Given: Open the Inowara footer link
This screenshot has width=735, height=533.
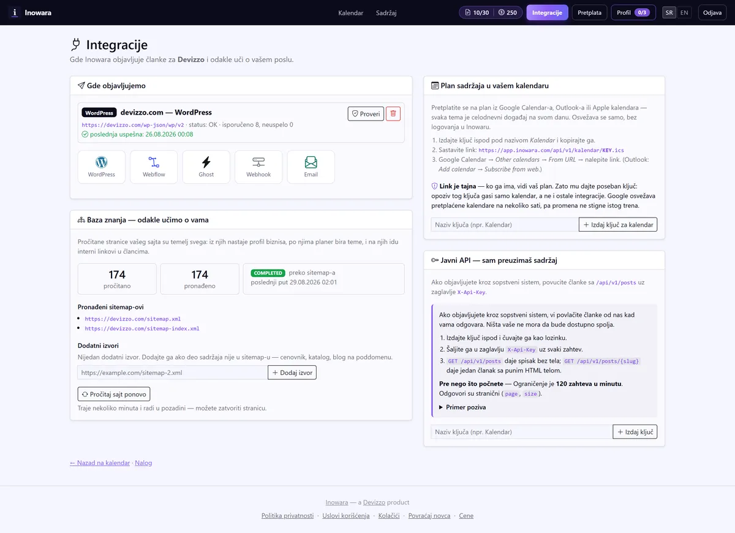Looking at the screenshot, I should click(x=337, y=502).
